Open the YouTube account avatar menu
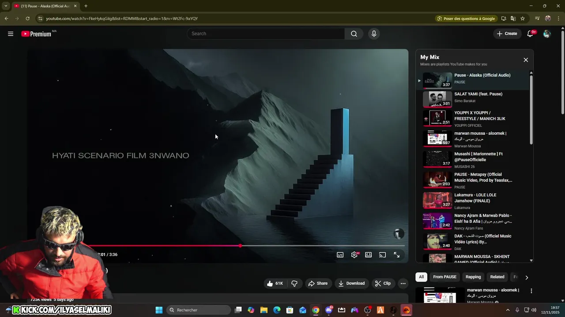Image resolution: width=565 pixels, height=317 pixels. 547,33
